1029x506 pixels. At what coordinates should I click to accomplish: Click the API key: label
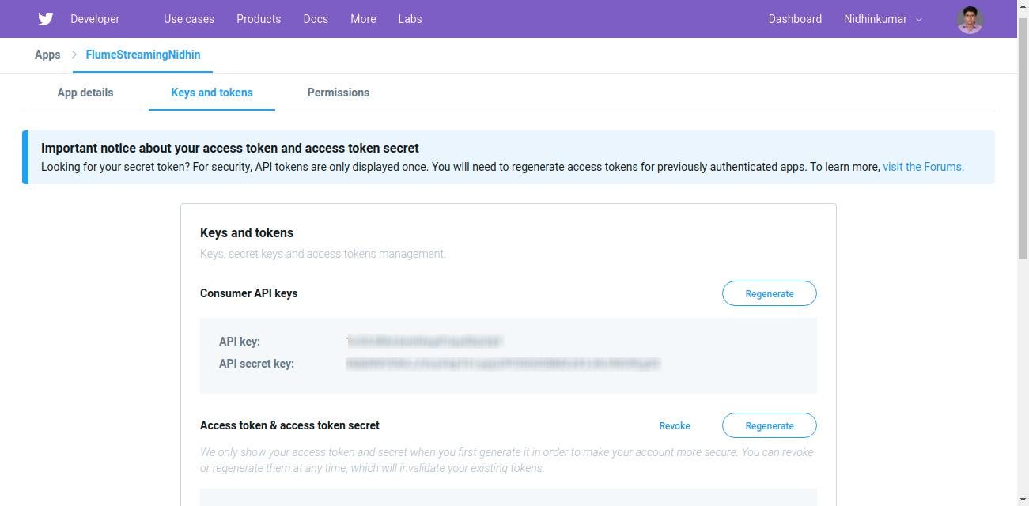240,342
